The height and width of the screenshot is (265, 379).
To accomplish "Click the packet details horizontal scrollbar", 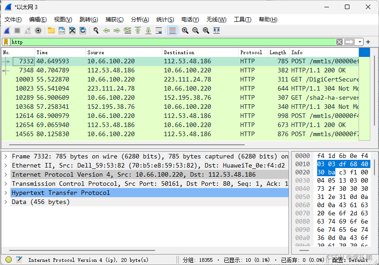I will tap(82, 250).
